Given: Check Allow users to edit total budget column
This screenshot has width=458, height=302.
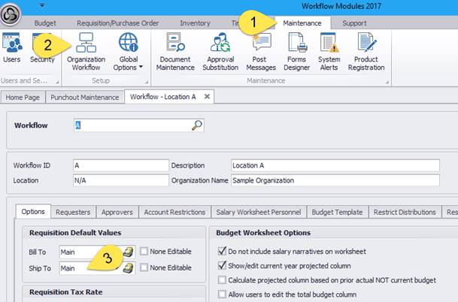Looking at the screenshot, I should (222, 294).
